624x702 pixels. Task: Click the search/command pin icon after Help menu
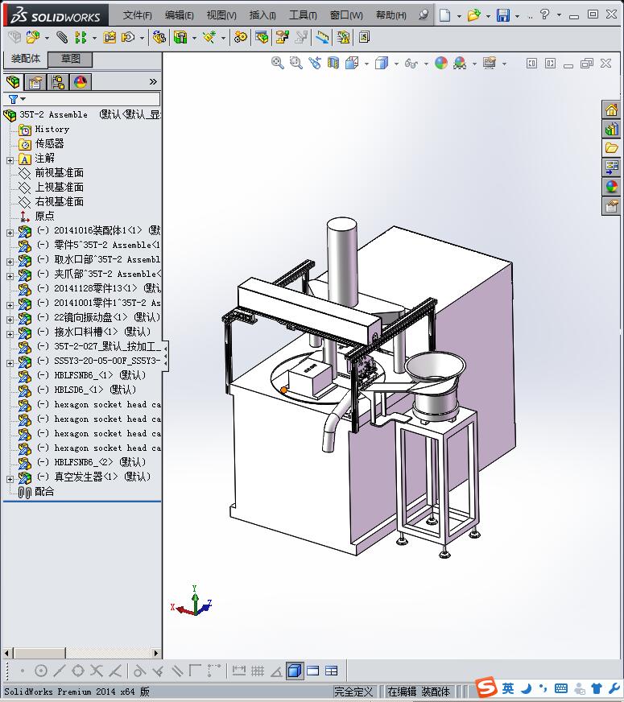point(423,14)
